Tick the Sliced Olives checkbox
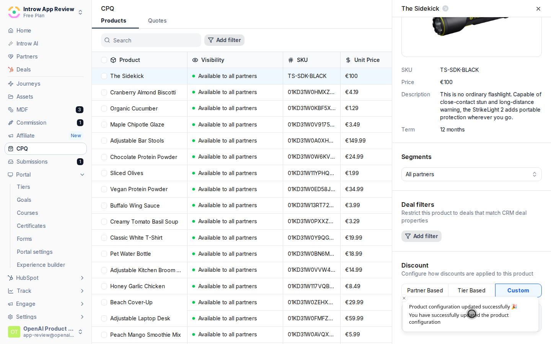Viewport: 551px width, 344px height. pyautogui.click(x=104, y=173)
